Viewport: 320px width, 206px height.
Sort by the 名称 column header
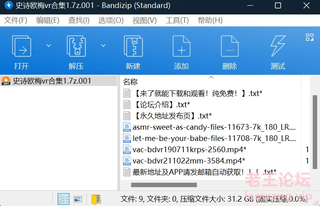coord(130,82)
